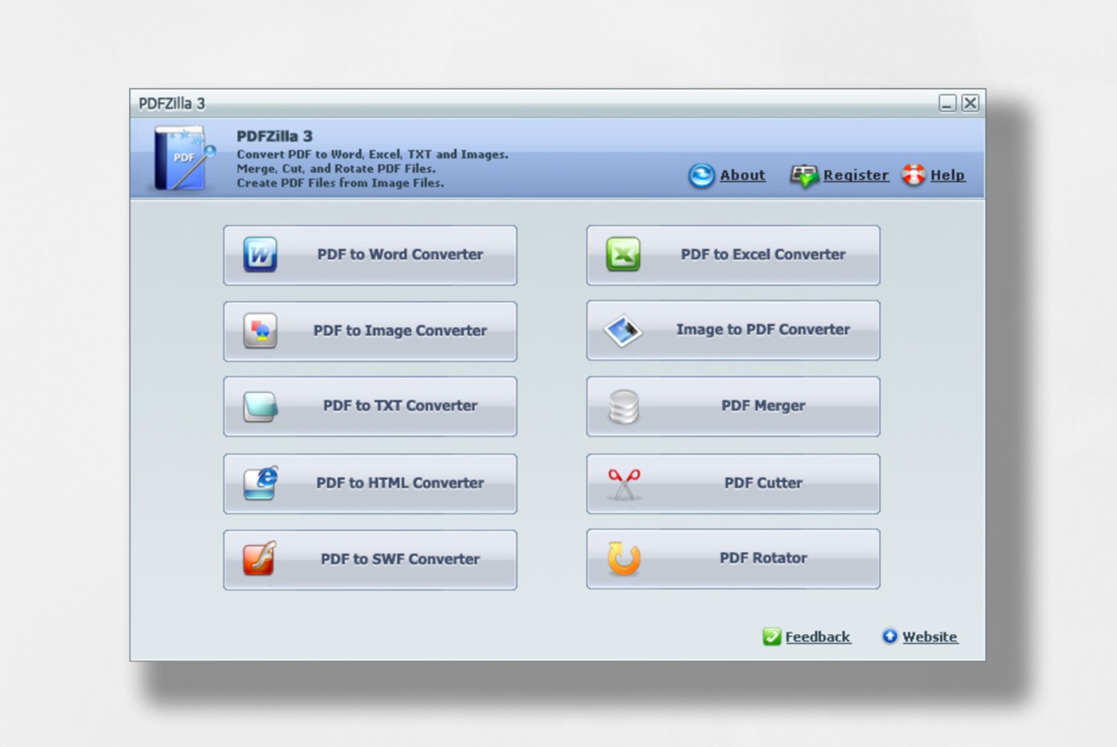Viewport: 1117px width, 747px height.
Task: Open the Feedback link
Action: (x=817, y=637)
